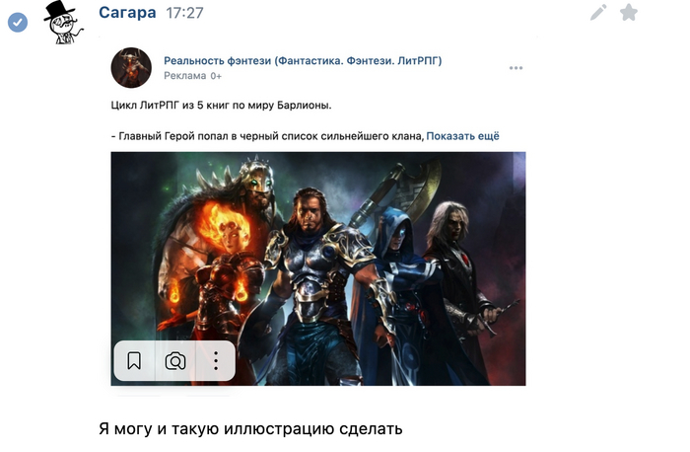Expand post text with Показать ещё
This screenshot has width=690, height=452.
point(462,136)
